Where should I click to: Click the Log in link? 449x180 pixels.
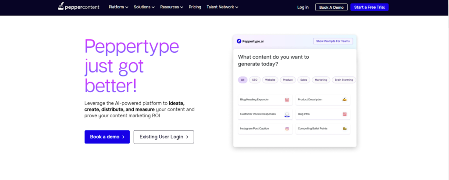[x=303, y=7]
